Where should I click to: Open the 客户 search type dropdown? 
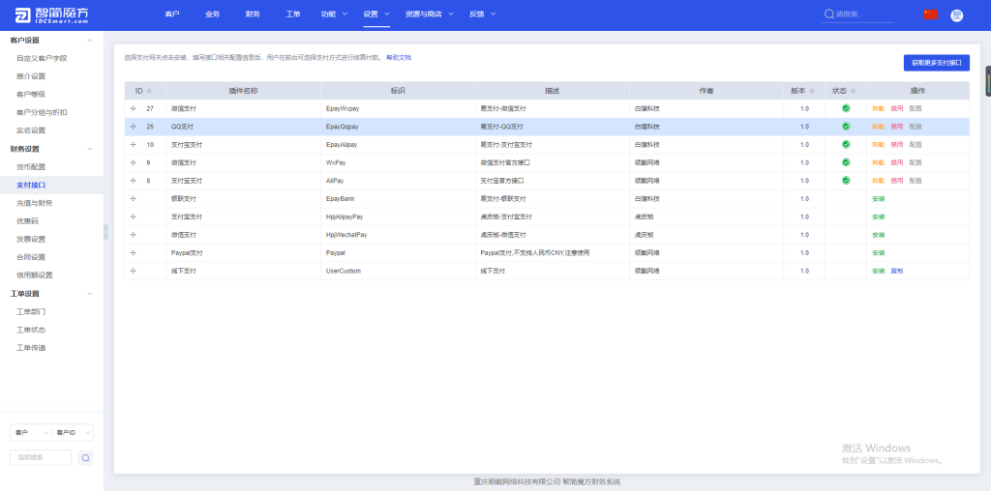(31, 432)
